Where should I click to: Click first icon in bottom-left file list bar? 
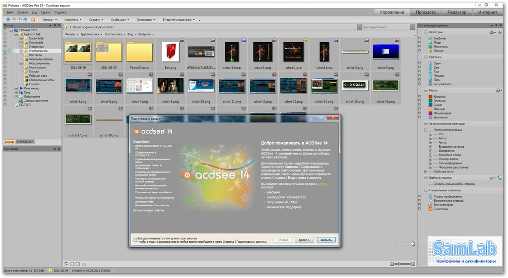(x=66, y=264)
